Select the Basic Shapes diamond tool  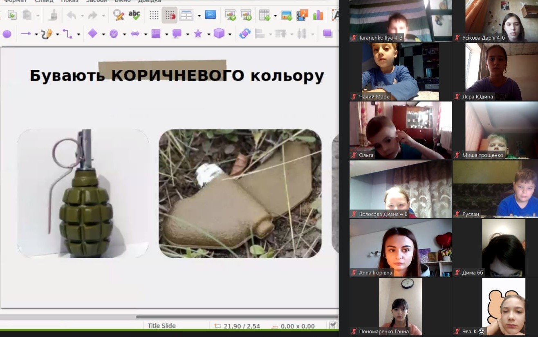tap(93, 34)
